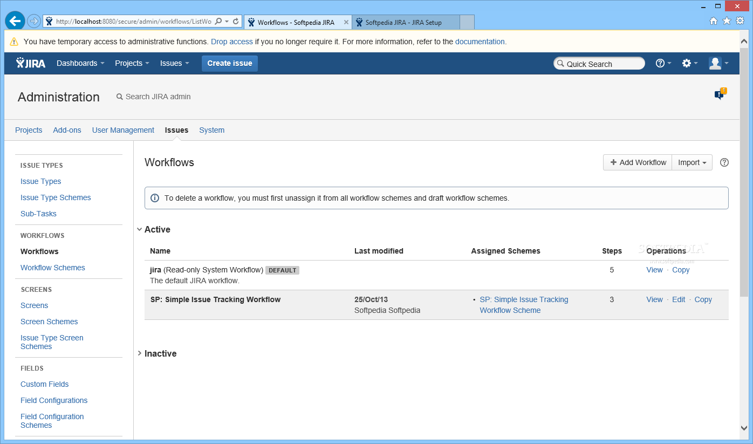This screenshot has height=444, width=753.
Task: Click the vertical scrollbar down arrow
Action: (x=744, y=428)
